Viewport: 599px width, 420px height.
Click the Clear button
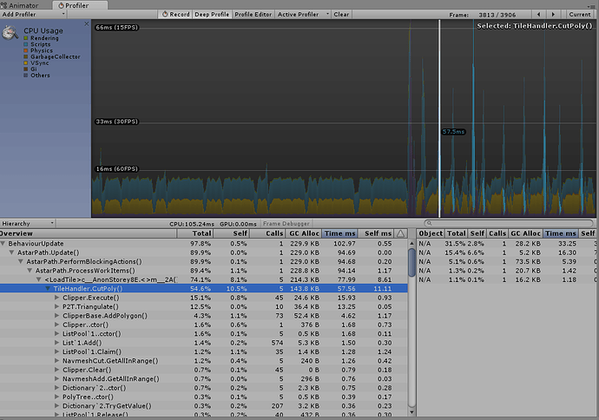[x=341, y=15]
